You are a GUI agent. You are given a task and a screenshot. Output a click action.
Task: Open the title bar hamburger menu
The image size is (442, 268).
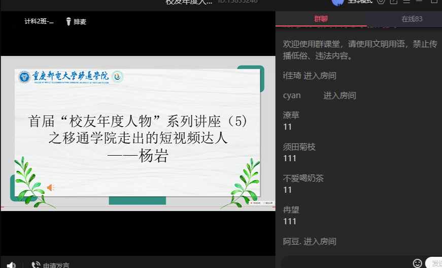point(406,2)
